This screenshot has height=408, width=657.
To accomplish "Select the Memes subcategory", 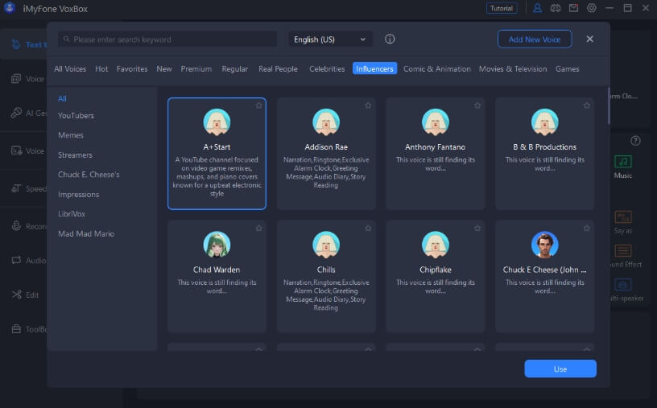I will pos(70,135).
